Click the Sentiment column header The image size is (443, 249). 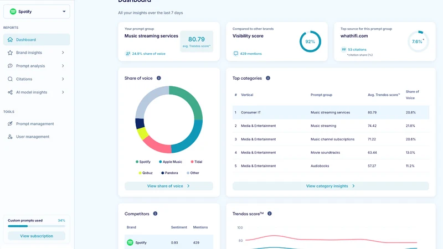179,227
